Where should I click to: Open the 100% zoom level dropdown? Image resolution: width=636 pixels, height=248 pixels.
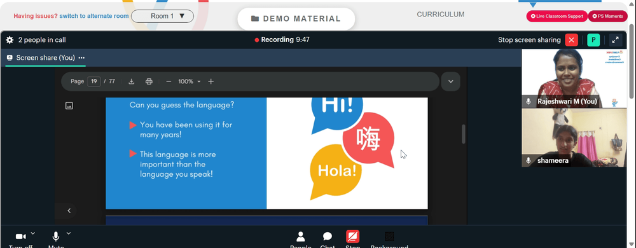tap(190, 81)
